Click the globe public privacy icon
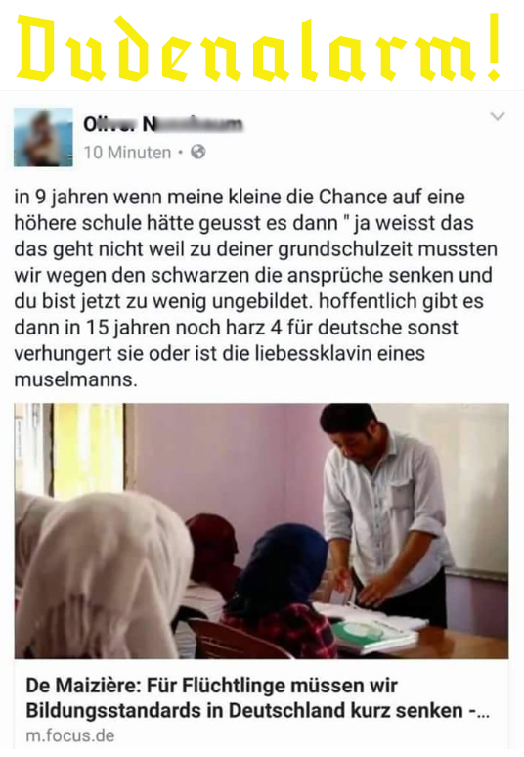Screen dimensions: 524x757 click(x=197, y=152)
